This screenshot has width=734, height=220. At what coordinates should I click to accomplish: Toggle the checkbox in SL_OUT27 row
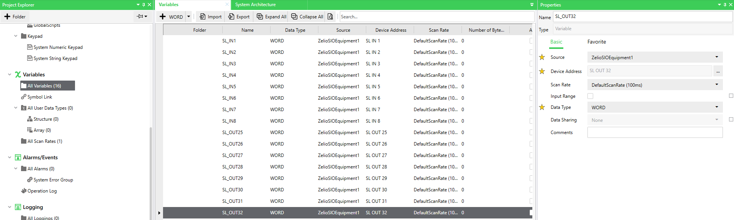[531, 155]
